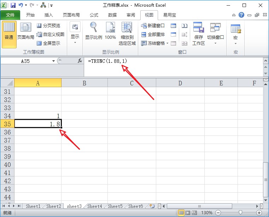The height and width of the screenshot is (217, 269).
Task: Open the Undo history dropdown arrow
Action: (x=26, y=5)
